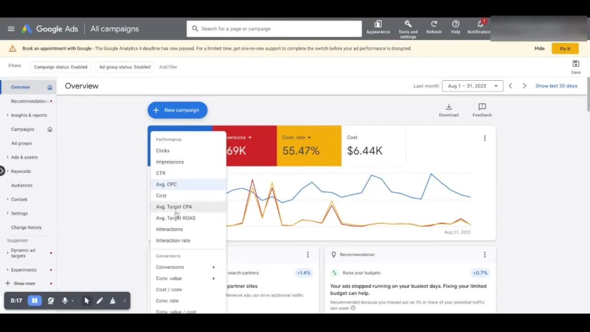Select CTR from metric menu
Screen dimensions: 590x332
click(188, 173)
